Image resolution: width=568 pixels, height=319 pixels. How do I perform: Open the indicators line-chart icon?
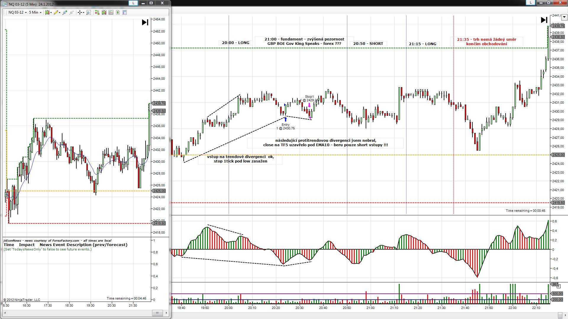click(111, 12)
